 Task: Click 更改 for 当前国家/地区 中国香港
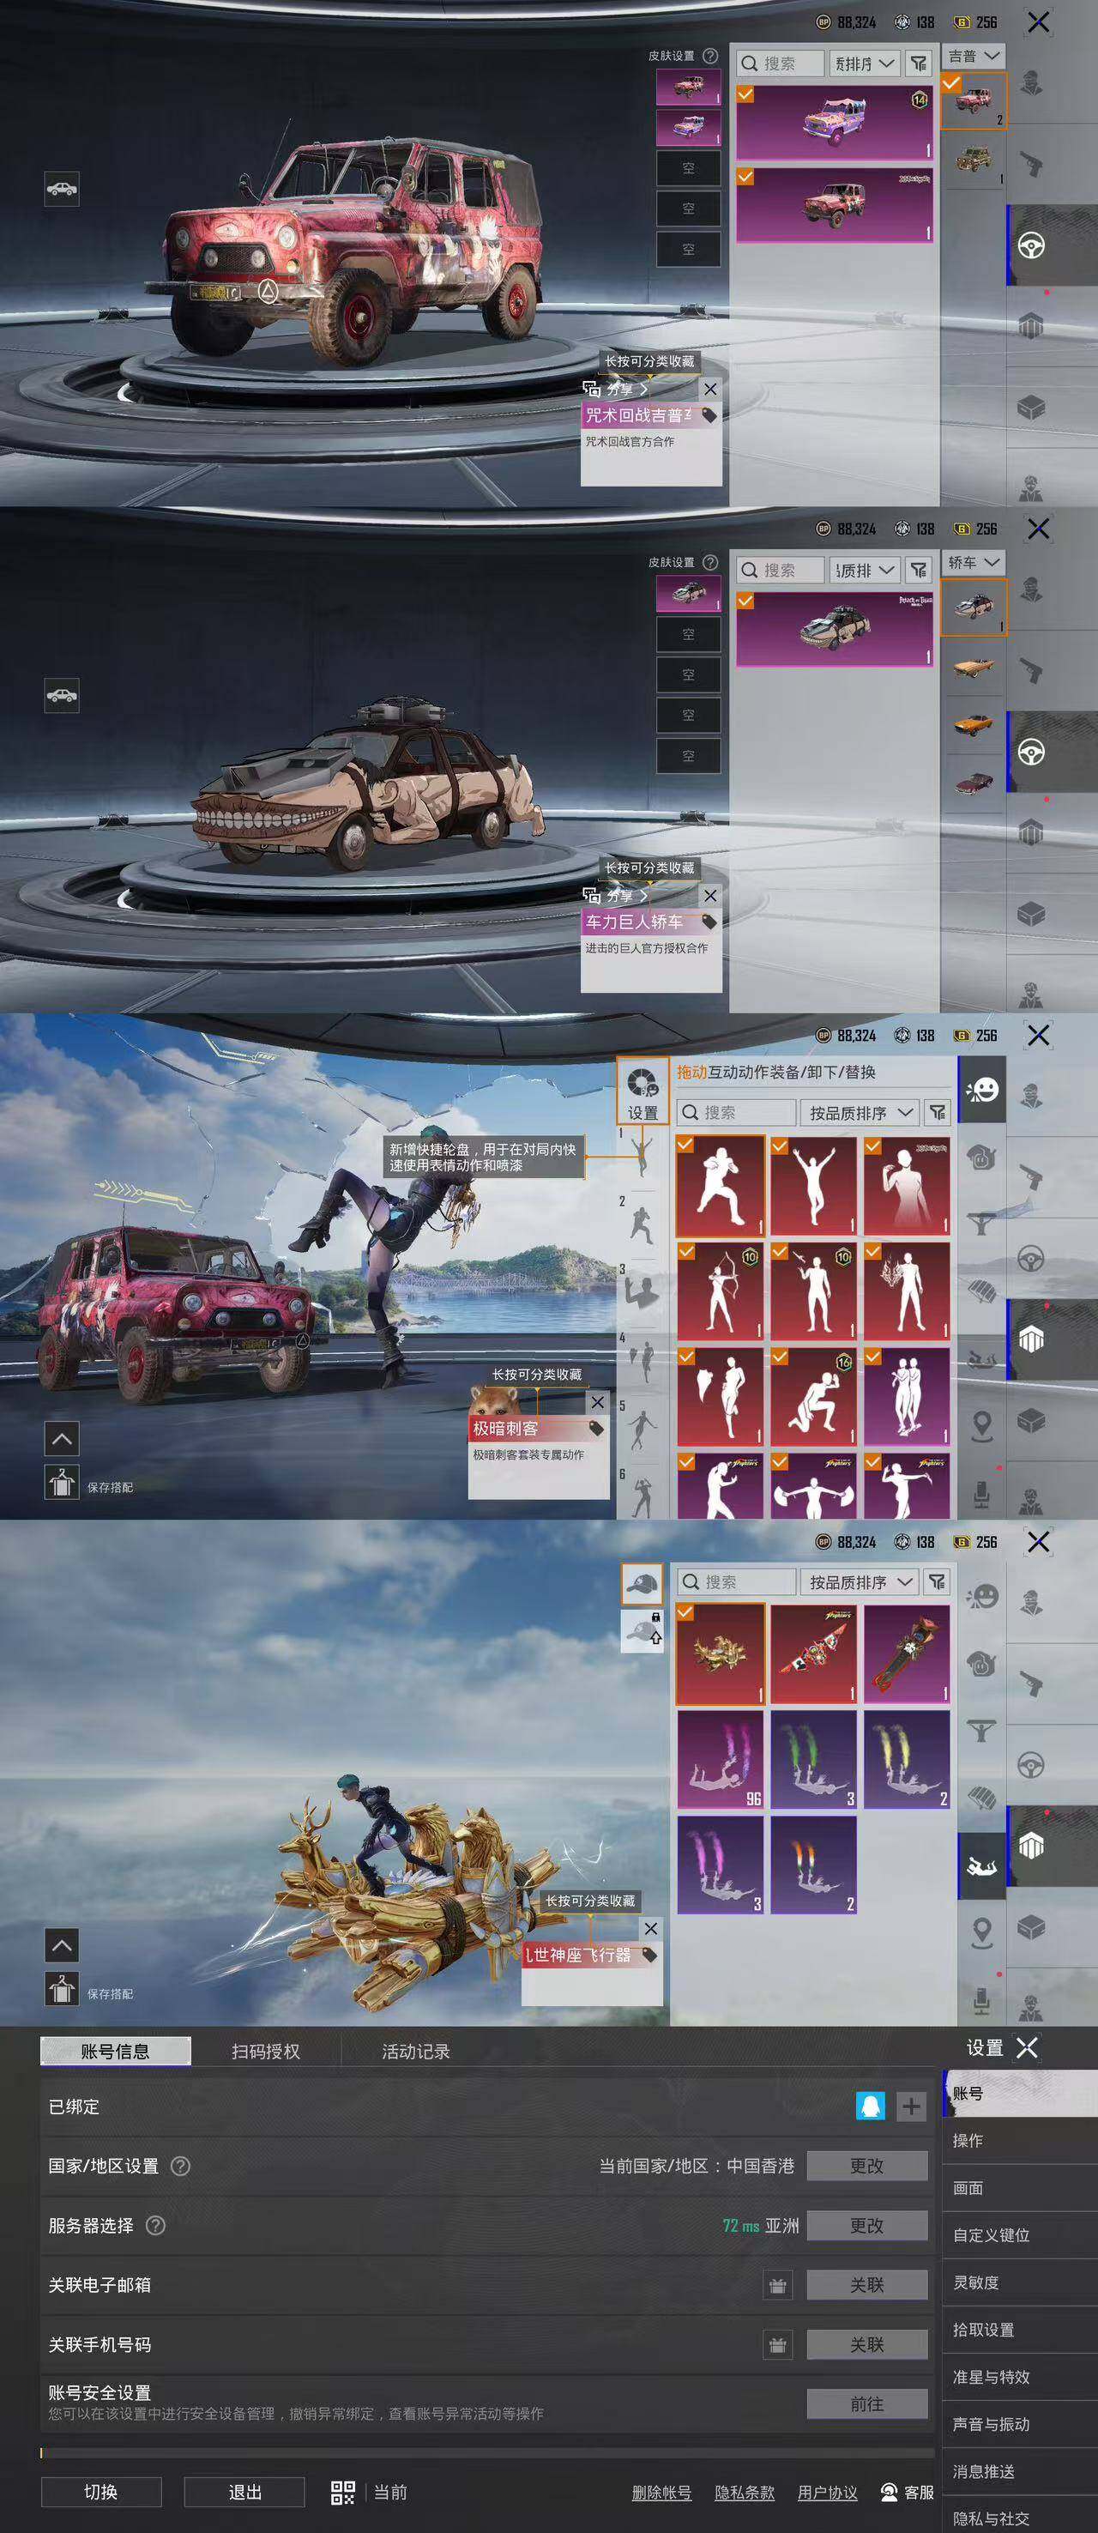867,2165
